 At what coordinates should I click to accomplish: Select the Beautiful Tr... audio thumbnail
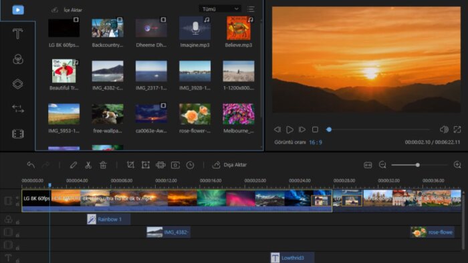64,71
